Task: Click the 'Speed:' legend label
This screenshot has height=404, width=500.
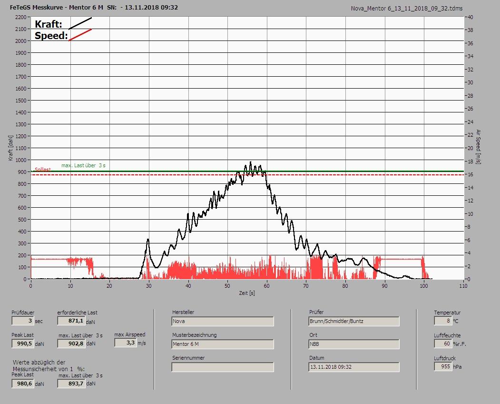Action: click(x=51, y=35)
